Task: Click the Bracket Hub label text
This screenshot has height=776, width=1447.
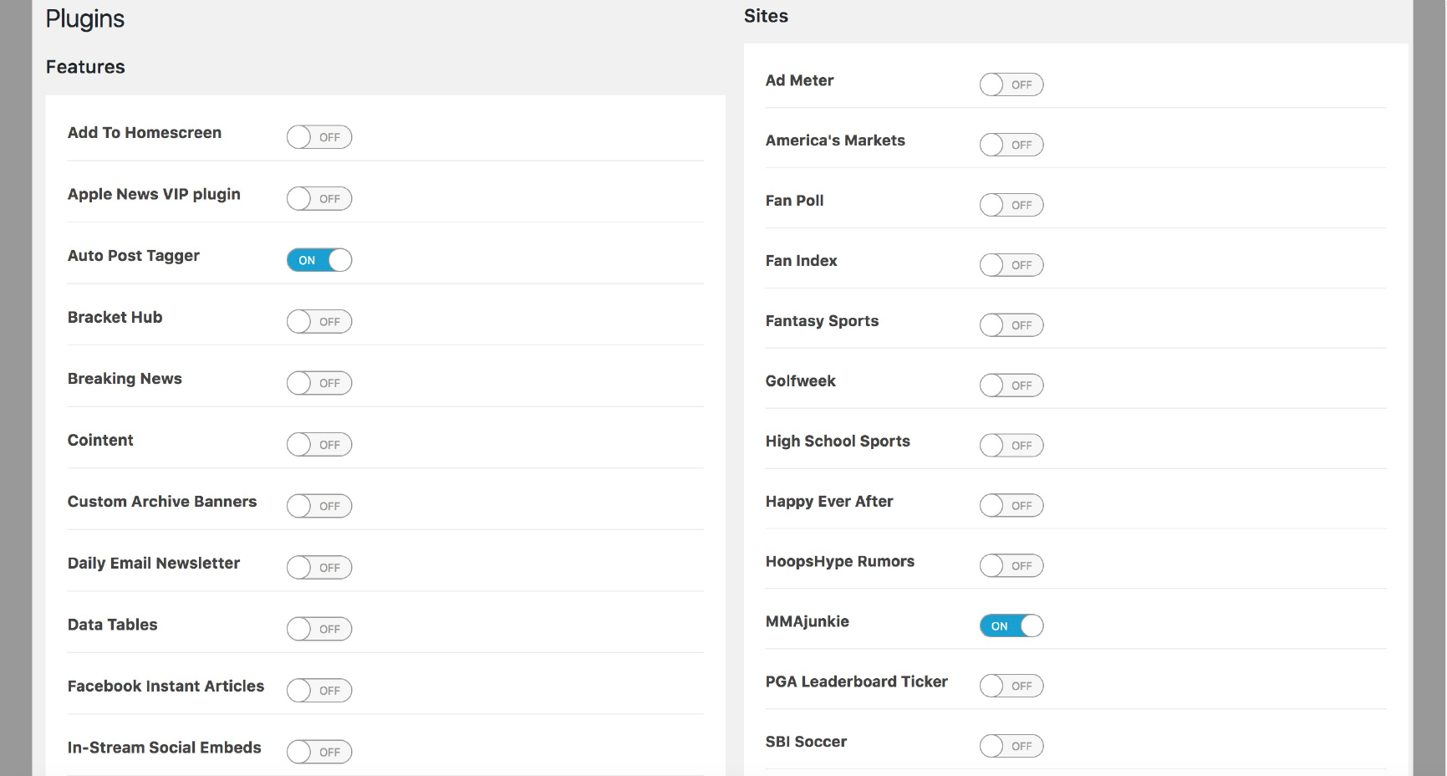Action: point(115,317)
